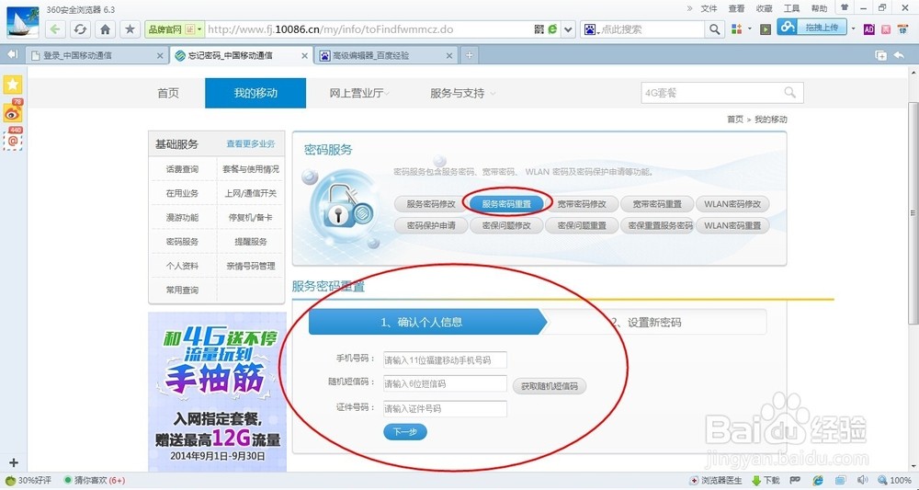919x490 pixels.
Task: Open favorites star in left sidebar
Action: (x=13, y=85)
